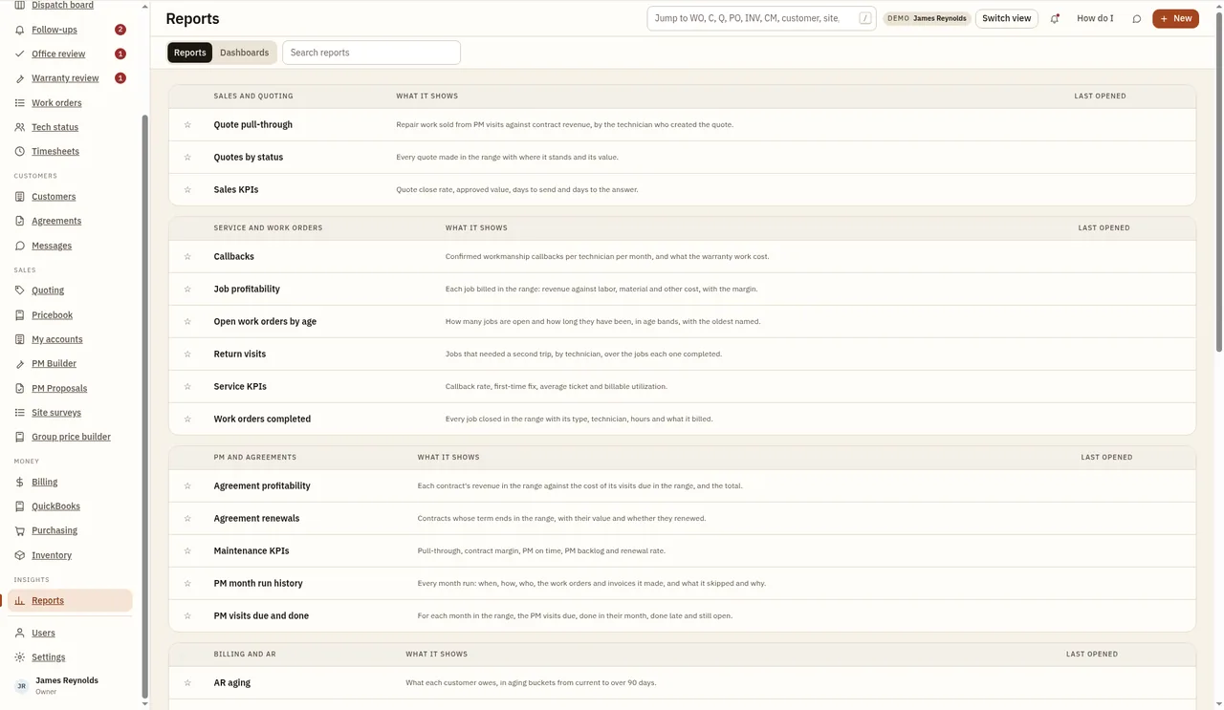Click the Inventory box icon
The width and height of the screenshot is (1224, 710).
pos(20,555)
